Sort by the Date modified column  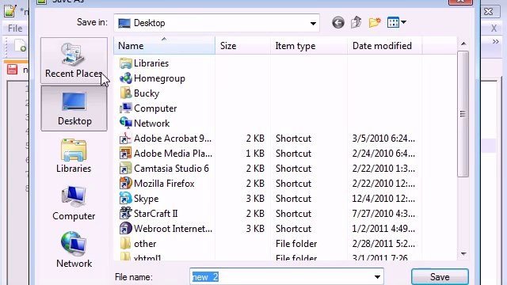click(x=384, y=46)
